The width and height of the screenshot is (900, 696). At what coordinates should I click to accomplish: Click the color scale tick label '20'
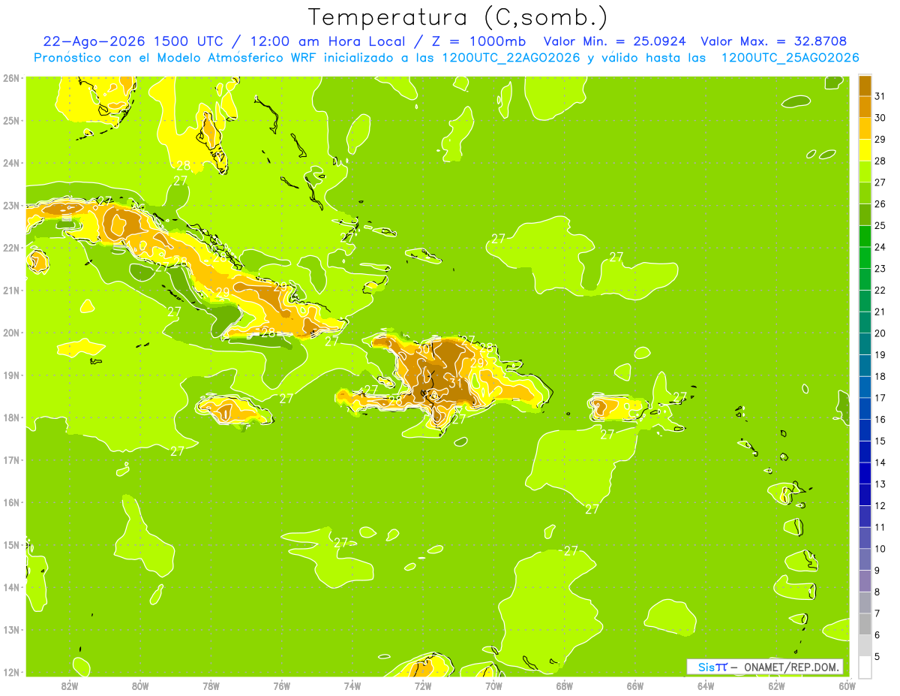[880, 333]
